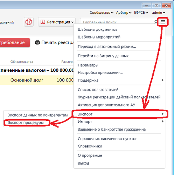Screen dimensions: 174x175
Task: Select Экспорт процедуры in submenu
Action: coord(26,122)
